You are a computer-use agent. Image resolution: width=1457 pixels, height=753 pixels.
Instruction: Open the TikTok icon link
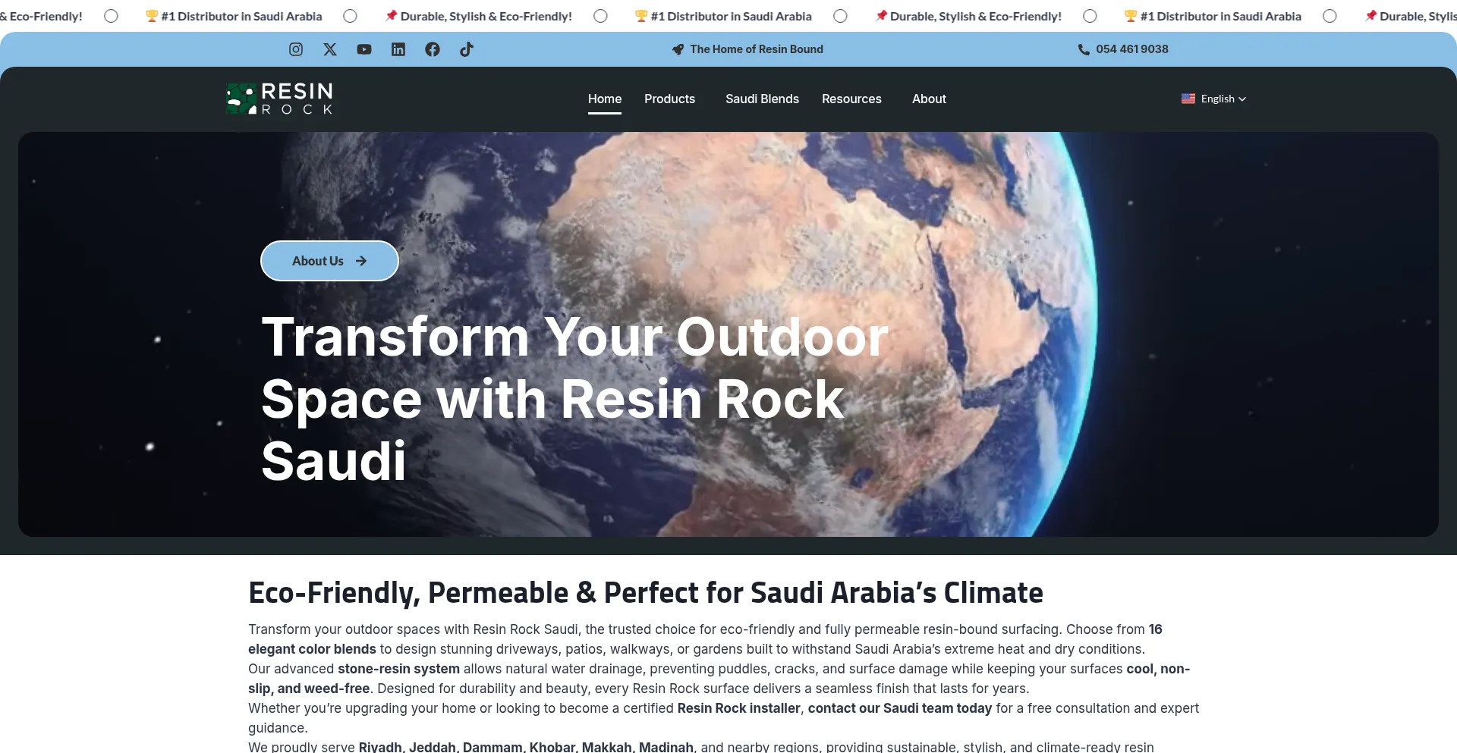(x=467, y=49)
